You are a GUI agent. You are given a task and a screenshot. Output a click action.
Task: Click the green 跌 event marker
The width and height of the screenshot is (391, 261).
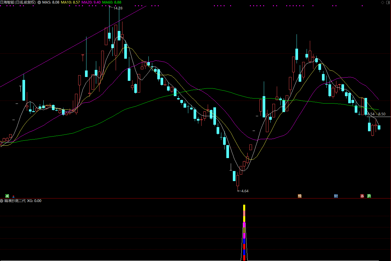click(369, 196)
